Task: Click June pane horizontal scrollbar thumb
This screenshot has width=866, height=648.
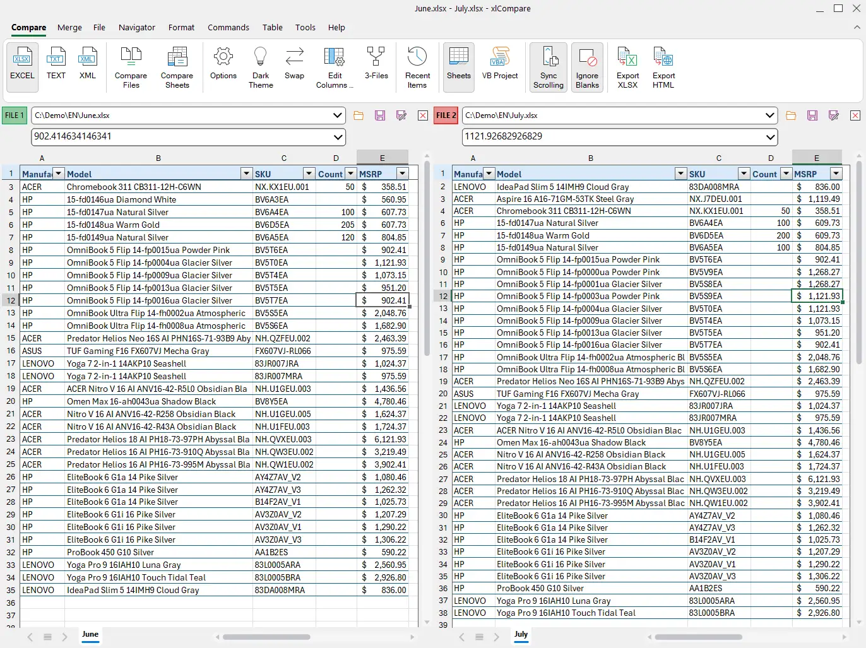Action: pyautogui.click(x=266, y=637)
